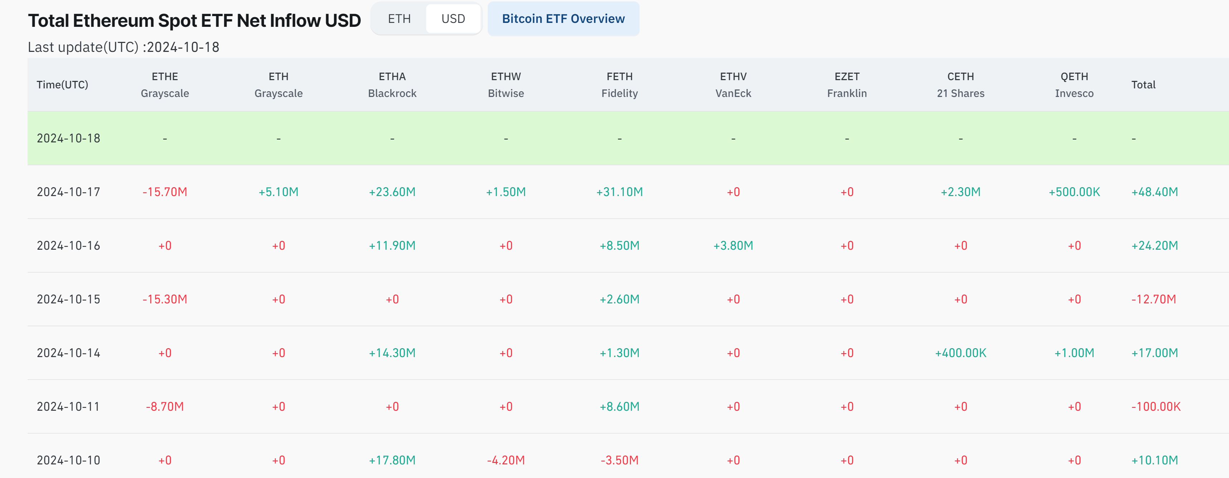Viewport: 1229px width, 478px height.
Task: Click the 2024-10-11 total -100.00K value
Action: click(1156, 407)
